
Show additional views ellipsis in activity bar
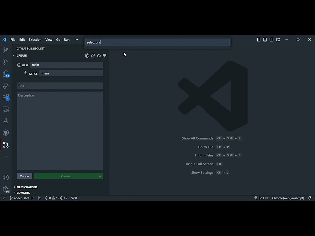[x=6, y=156]
